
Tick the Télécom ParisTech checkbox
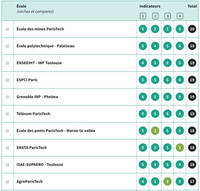[x=7, y=114]
